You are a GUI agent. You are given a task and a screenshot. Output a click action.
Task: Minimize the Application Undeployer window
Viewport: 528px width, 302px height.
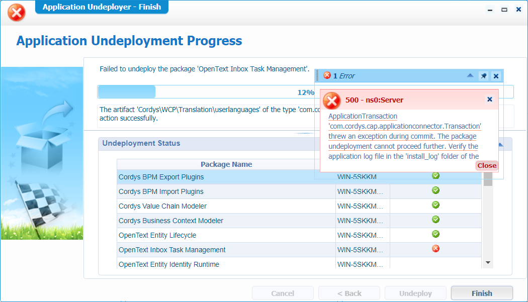[490, 10]
